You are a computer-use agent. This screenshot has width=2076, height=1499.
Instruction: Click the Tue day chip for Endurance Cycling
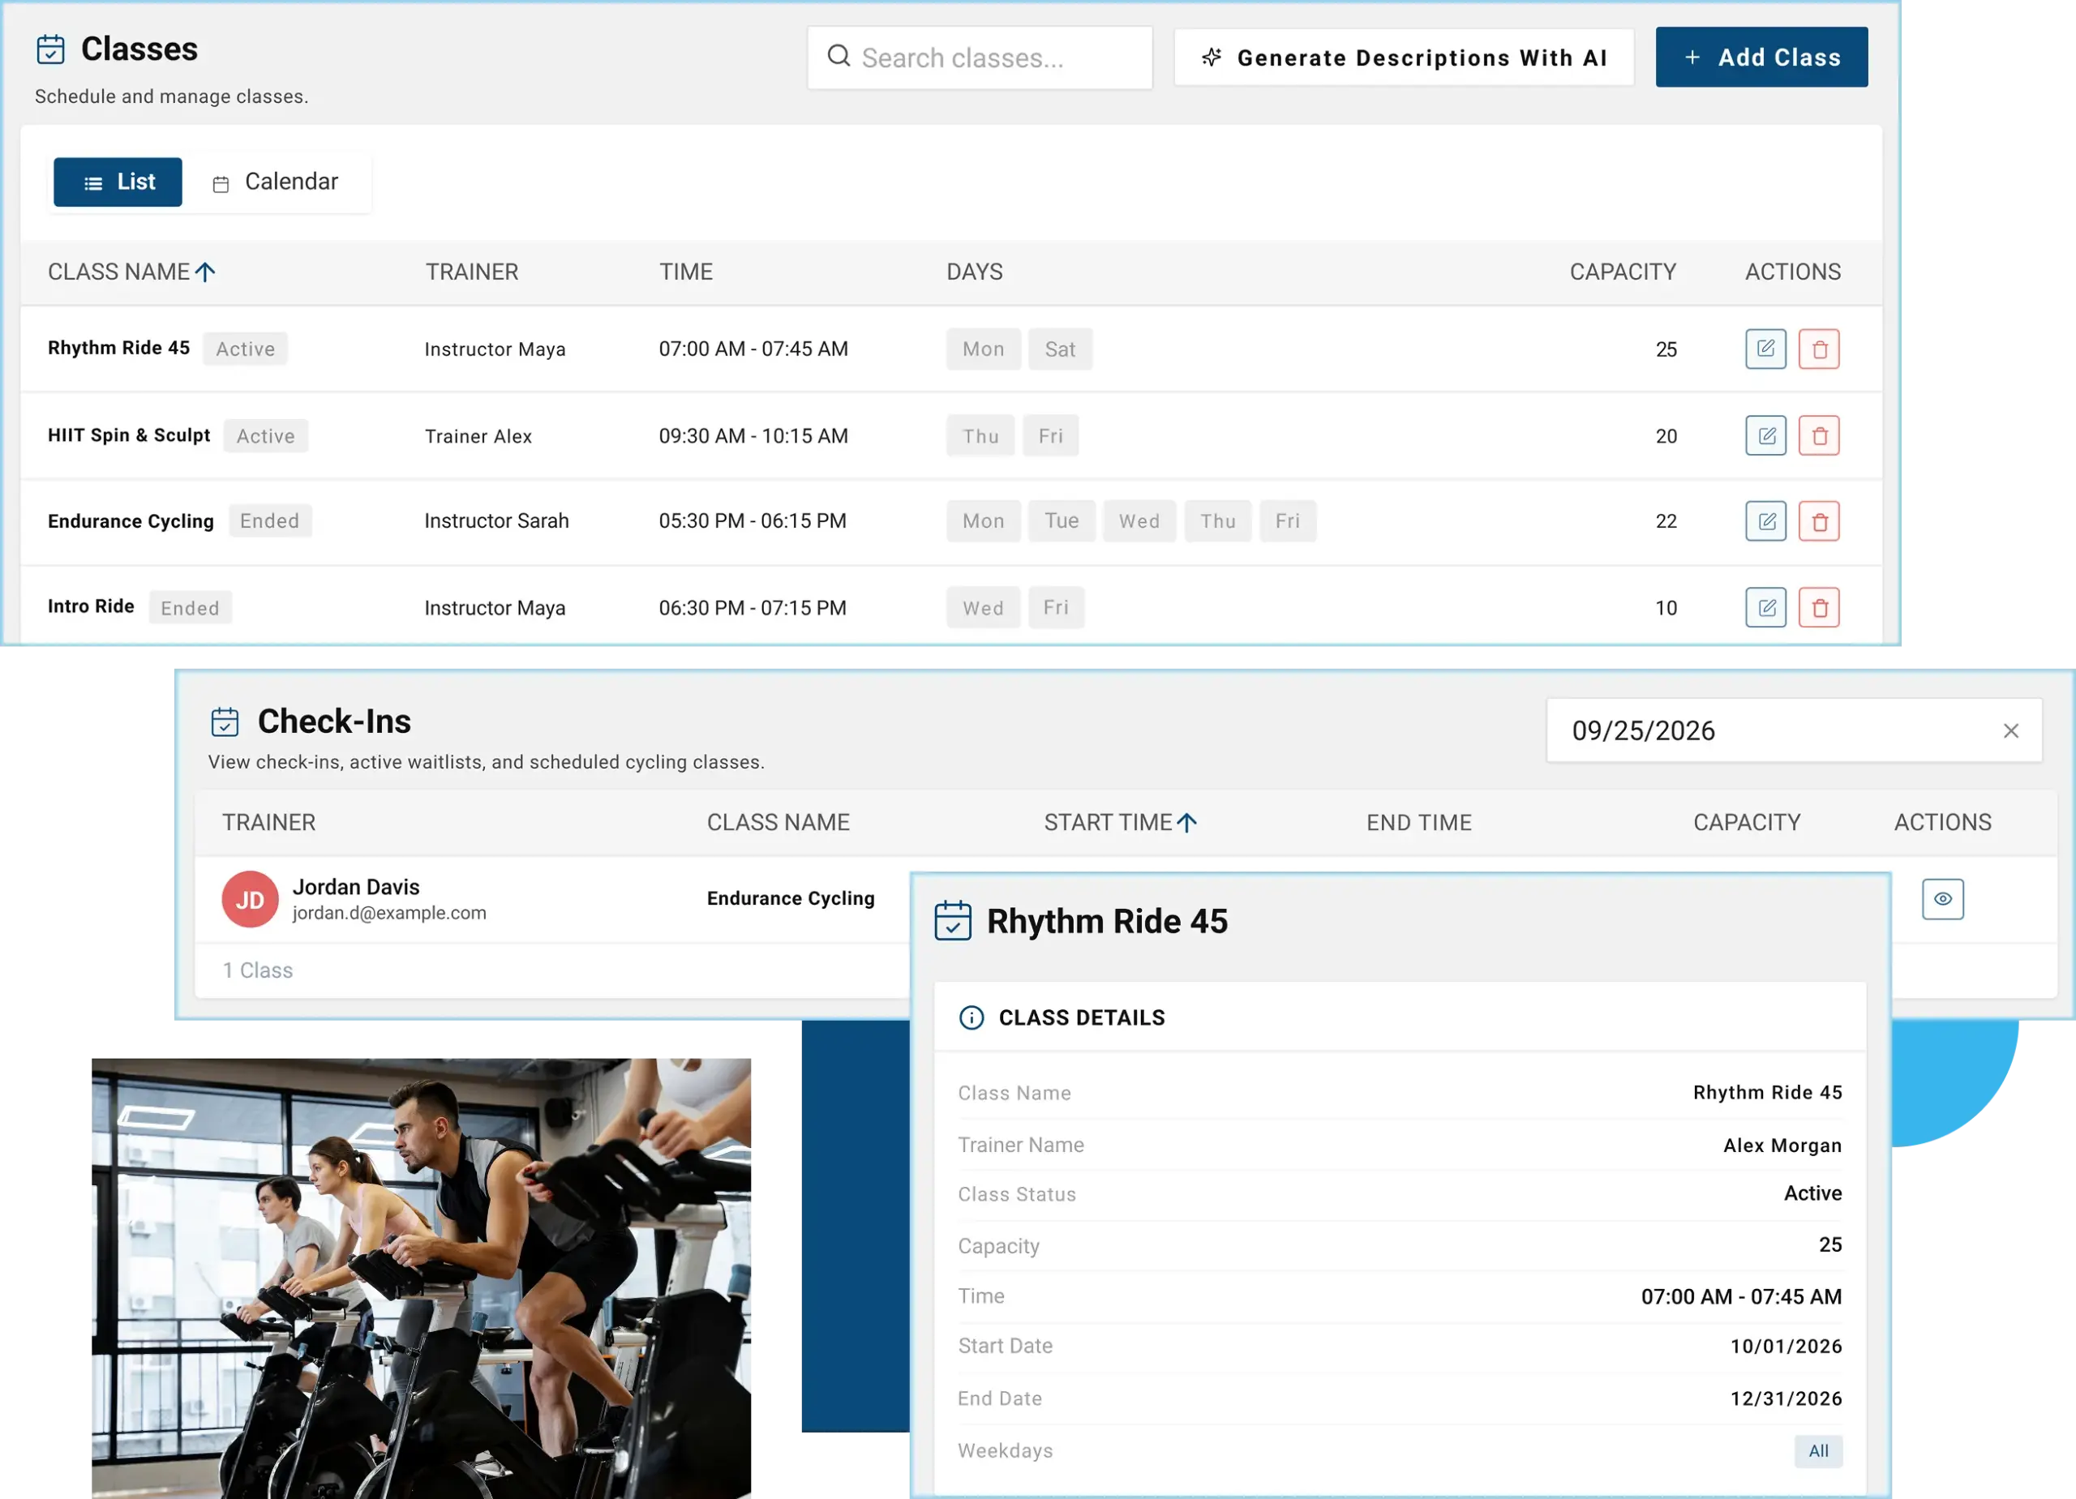click(x=1061, y=520)
